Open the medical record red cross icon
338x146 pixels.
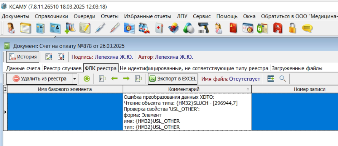pos(159,28)
